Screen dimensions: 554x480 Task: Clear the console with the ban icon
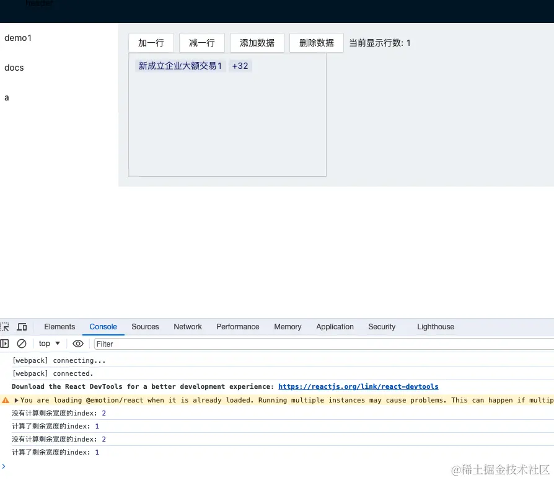click(x=22, y=344)
